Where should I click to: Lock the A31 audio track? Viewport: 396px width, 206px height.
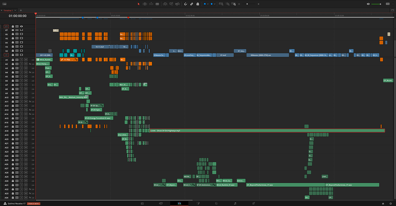pyautogui.click(x=13, y=185)
